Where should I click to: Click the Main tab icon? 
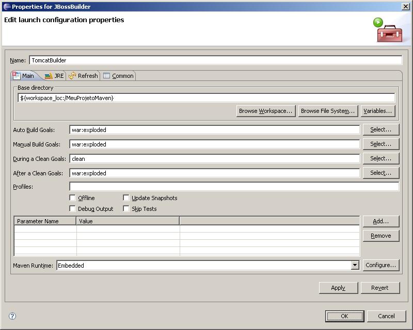[x=17, y=76]
